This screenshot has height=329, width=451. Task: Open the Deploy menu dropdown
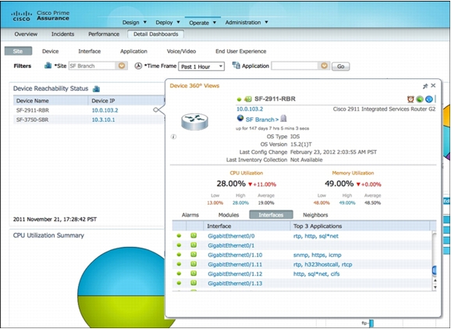[x=168, y=23]
